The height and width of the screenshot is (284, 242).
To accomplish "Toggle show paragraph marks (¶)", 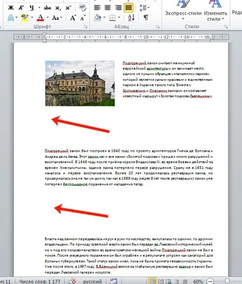I will pyautogui.click(x=146, y=18).
